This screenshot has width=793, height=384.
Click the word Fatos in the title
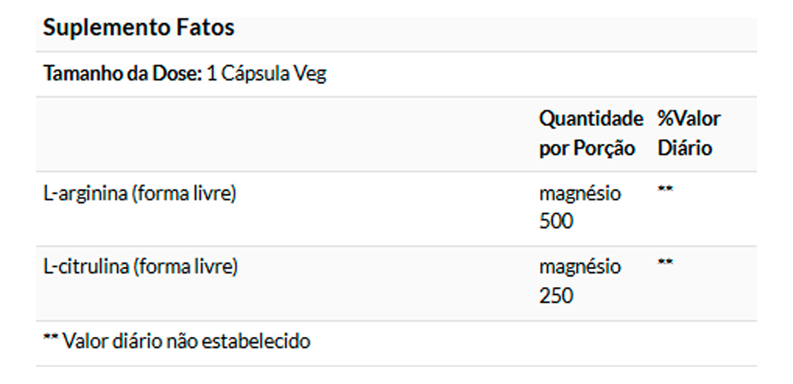[205, 28]
